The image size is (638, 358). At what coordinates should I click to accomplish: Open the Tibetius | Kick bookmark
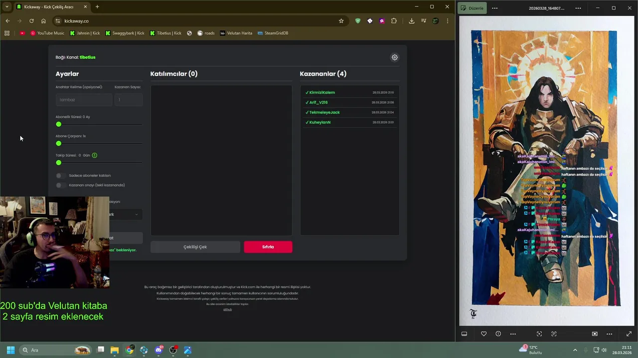pos(165,33)
